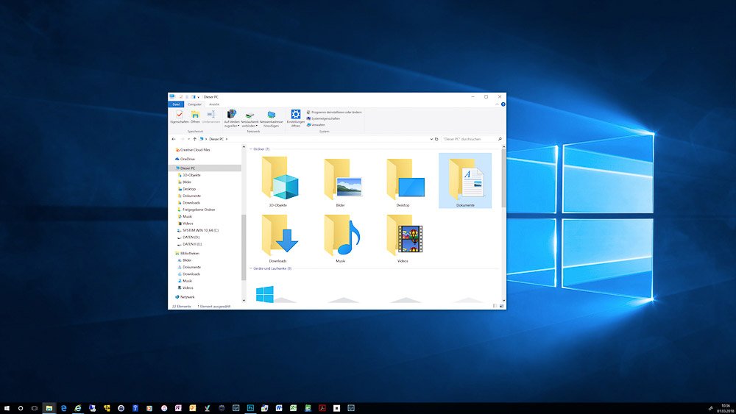Click Windows Start button on taskbar
This screenshot has width=736, height=414.
[7, 407]
